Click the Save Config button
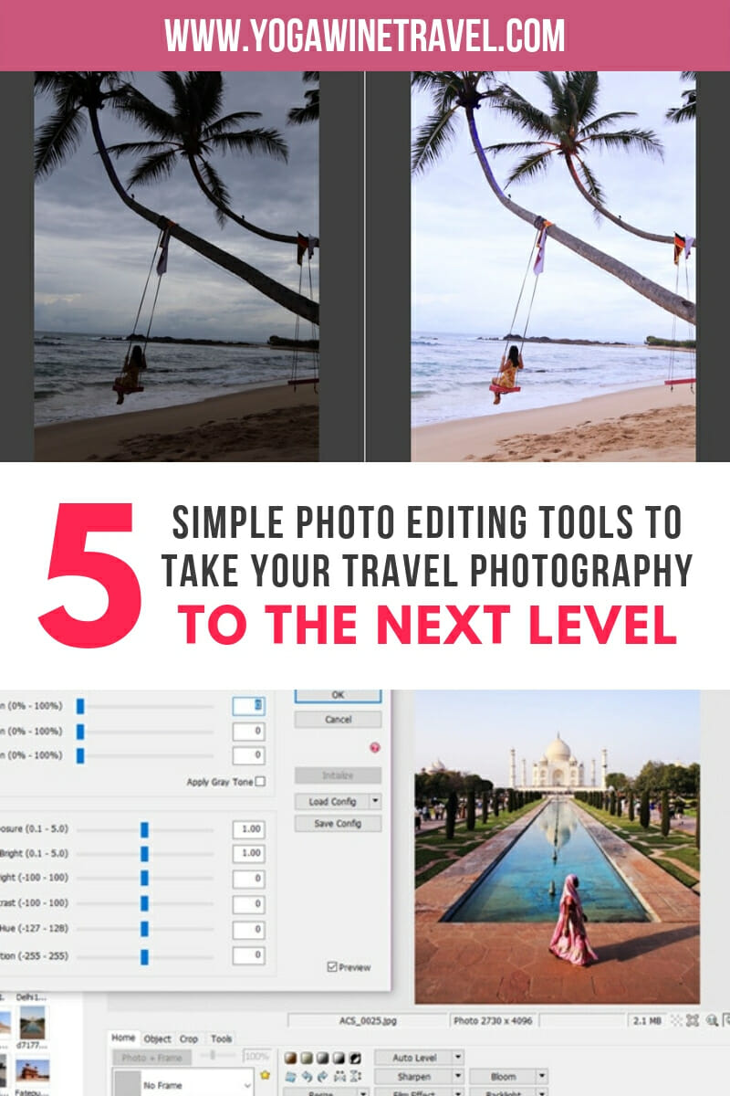This screenshot has height=1096, width=730. click(x=337, y=823)
